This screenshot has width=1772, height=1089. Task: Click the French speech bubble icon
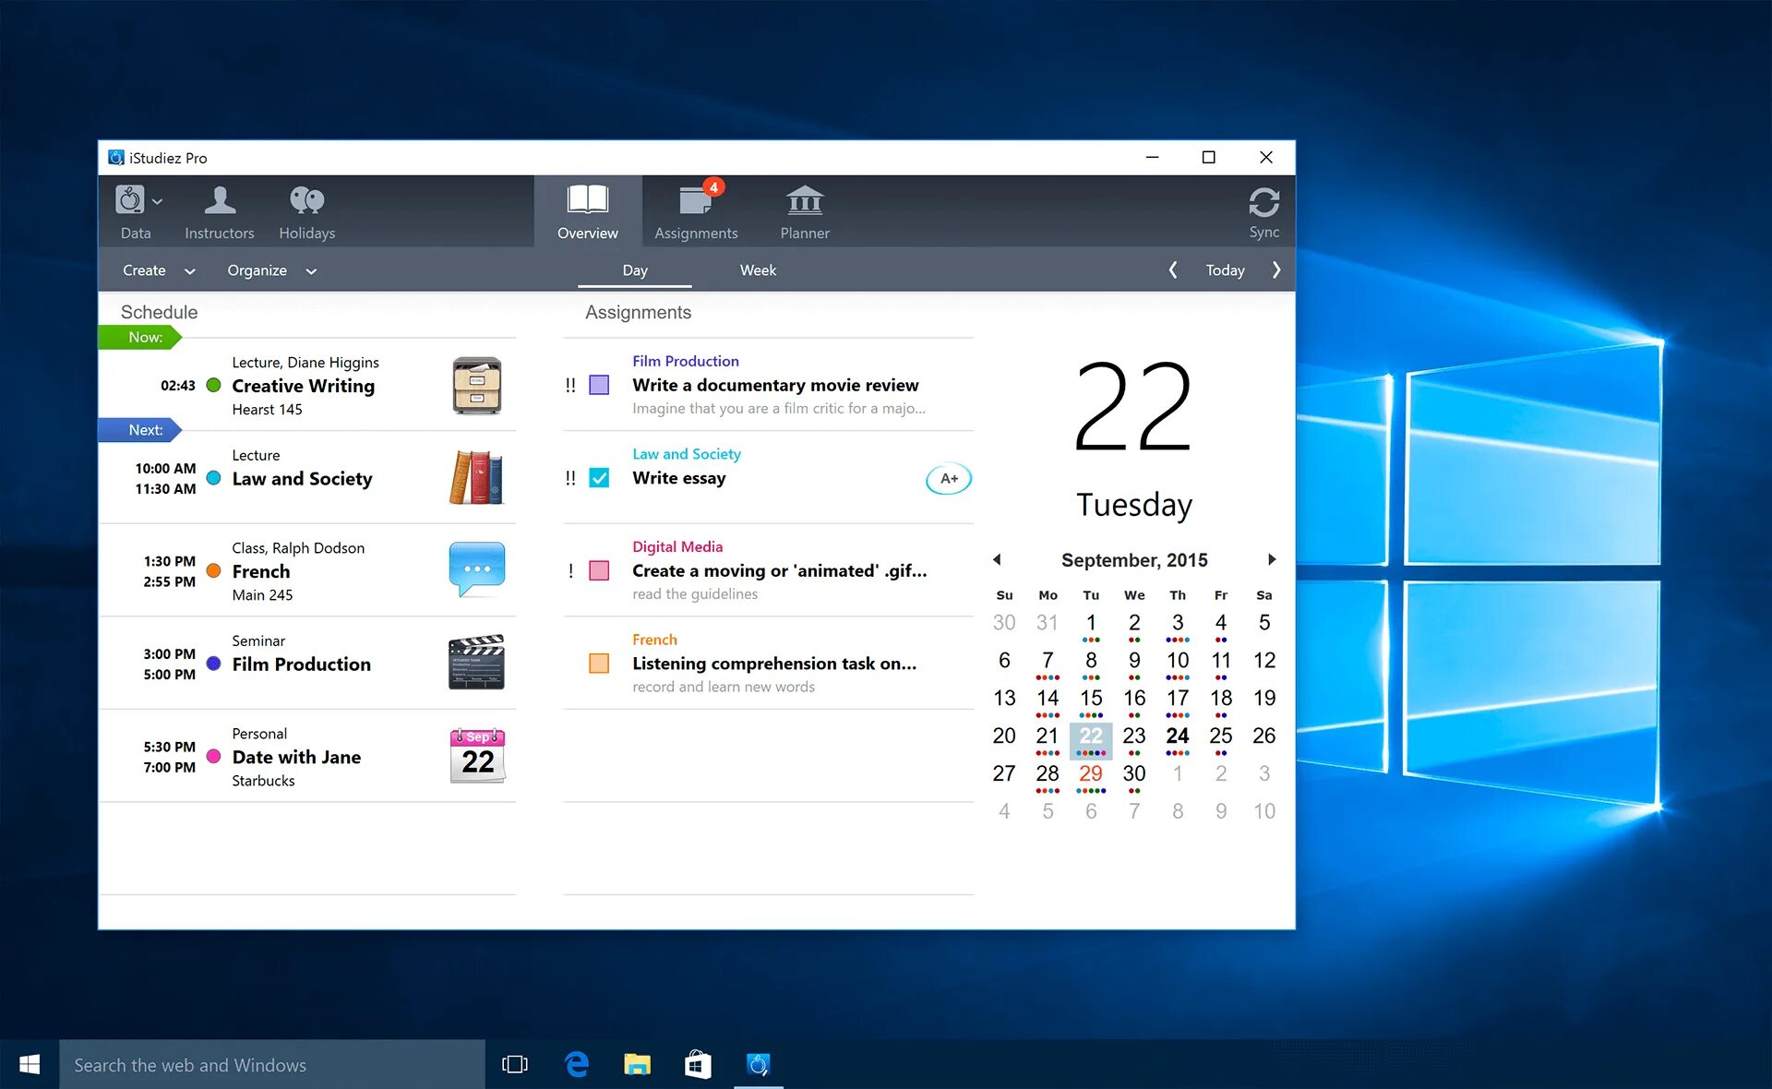(x=477, y=568)
